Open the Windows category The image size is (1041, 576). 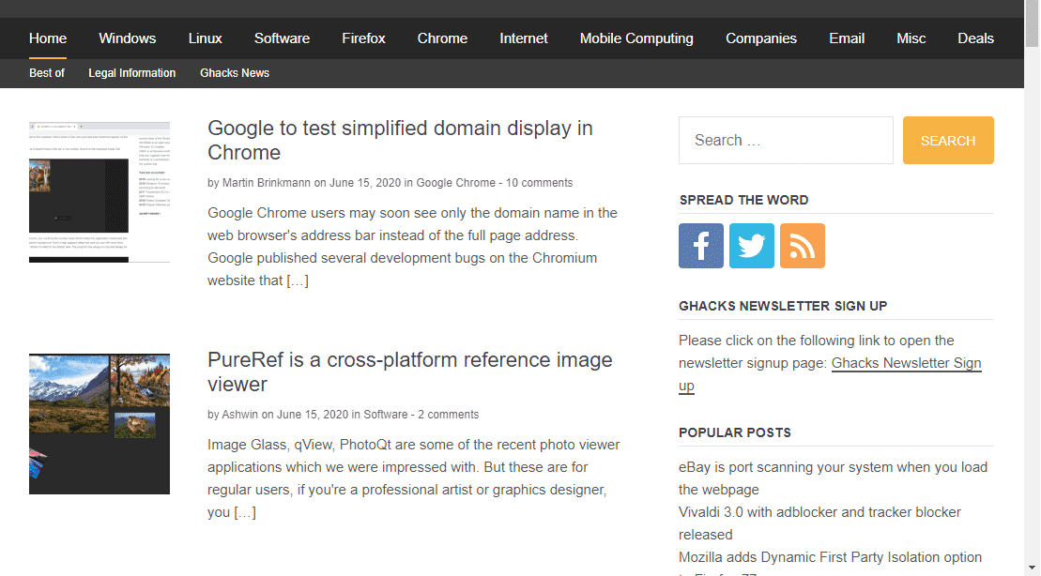point(128,38)
